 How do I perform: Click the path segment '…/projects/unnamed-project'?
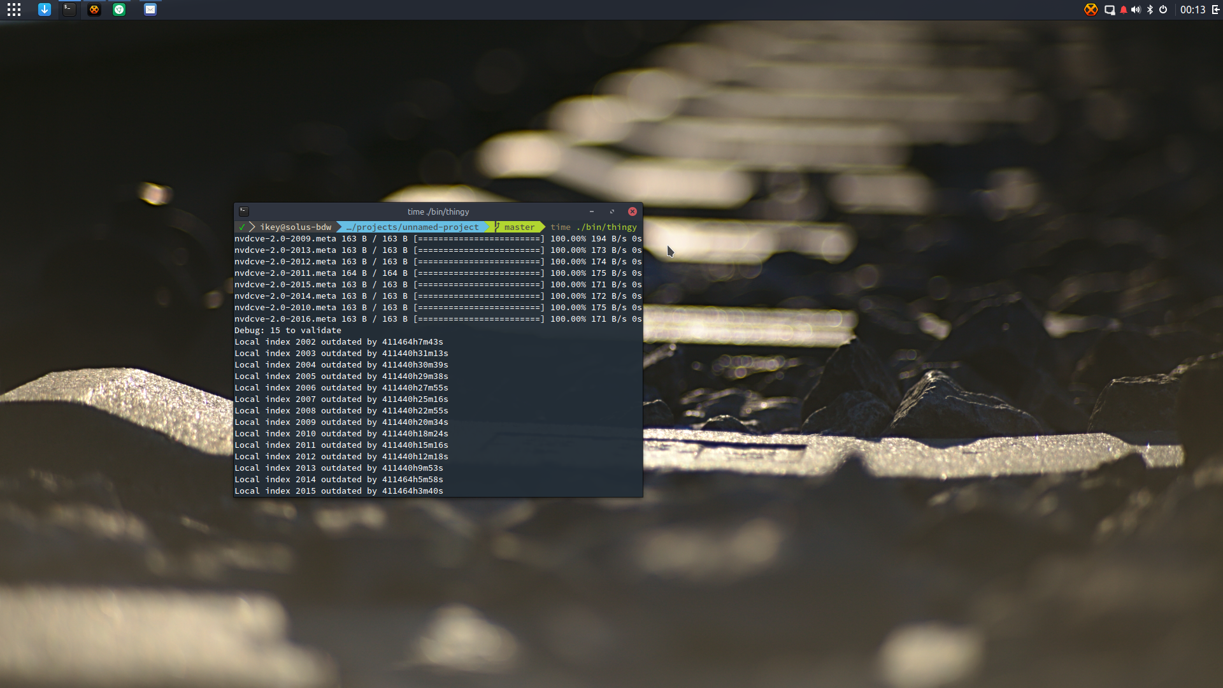click(413, 227)
